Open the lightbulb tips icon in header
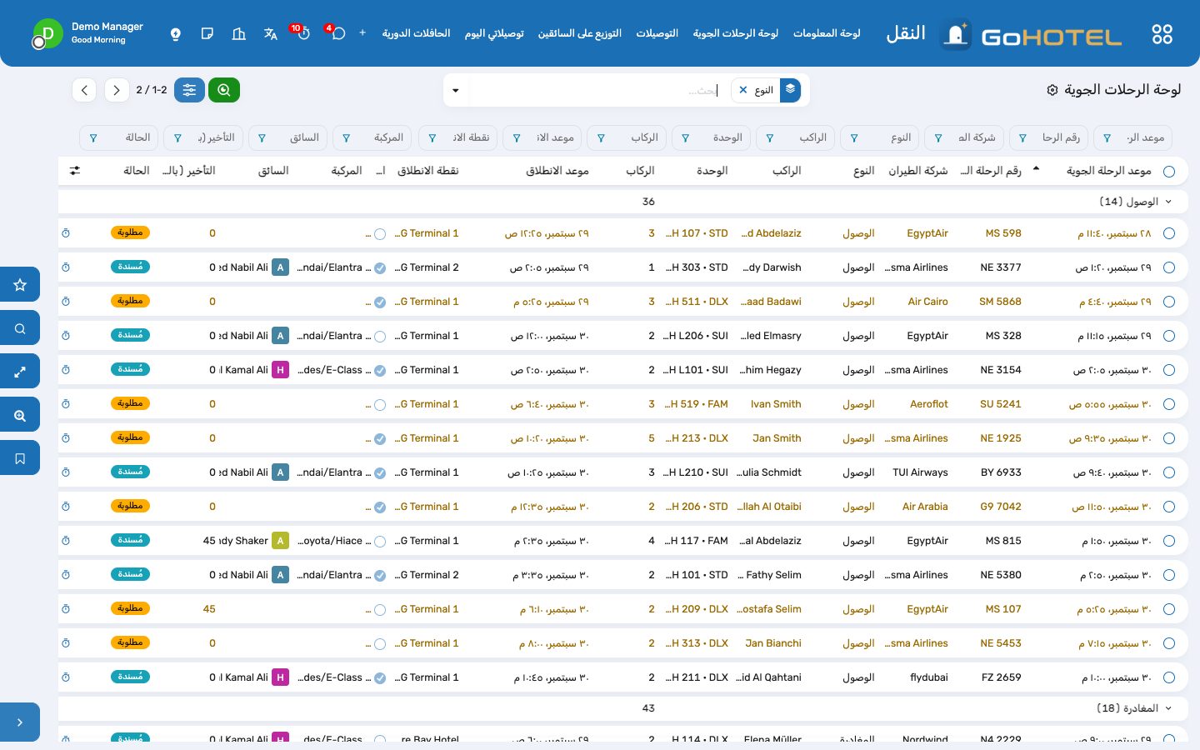 (176, 34)
